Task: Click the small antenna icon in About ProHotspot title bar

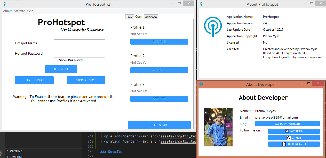Action: [201, 4]
